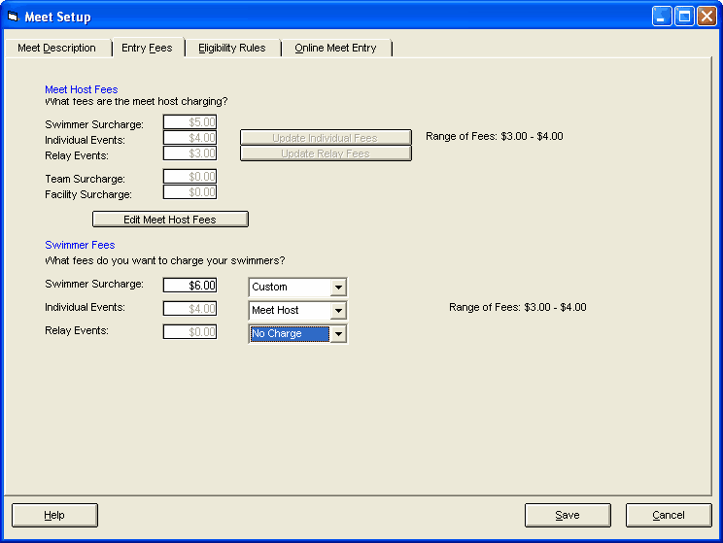Open Help for Meet Setup
Screen dimensions: 723x543
coord(54,515)
